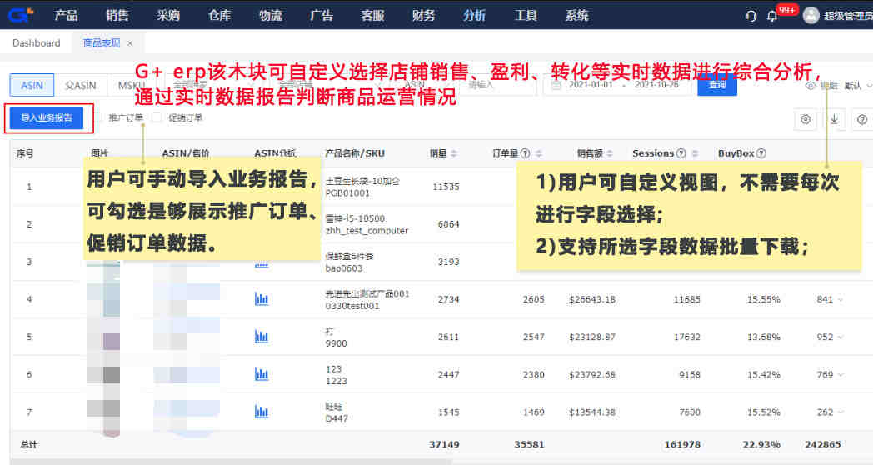The width and height of the screenshot is (873, 465).
Task: Click the help question-mark icon beside download
Action: (862, 119)
